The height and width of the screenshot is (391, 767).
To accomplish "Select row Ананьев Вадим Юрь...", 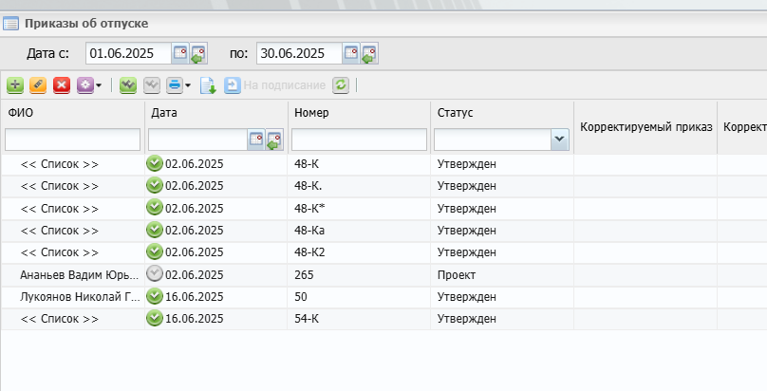I will coord(79,274).
